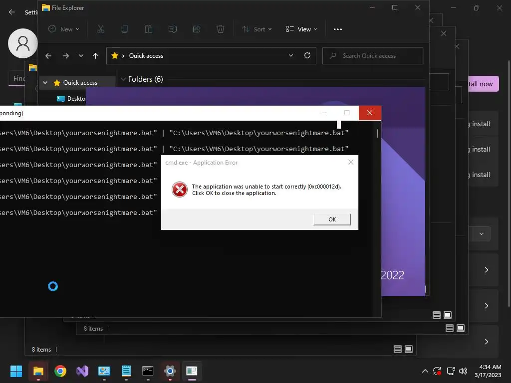Image resolution: width=511 pixels, height=383 pixels.
Task: Open recent locations dropdown arrow
Action: coord(81,56)
